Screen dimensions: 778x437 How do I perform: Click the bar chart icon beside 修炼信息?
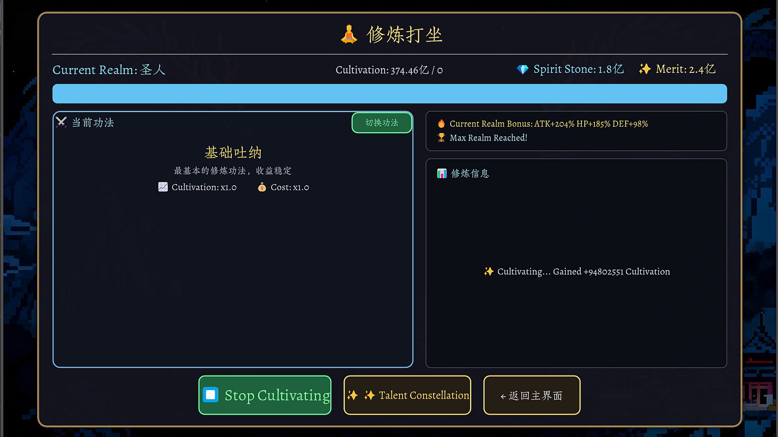point(441,174)
